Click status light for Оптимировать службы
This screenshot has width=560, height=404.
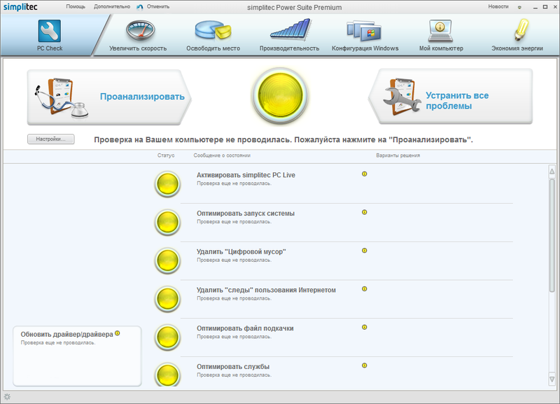(167, 375)
